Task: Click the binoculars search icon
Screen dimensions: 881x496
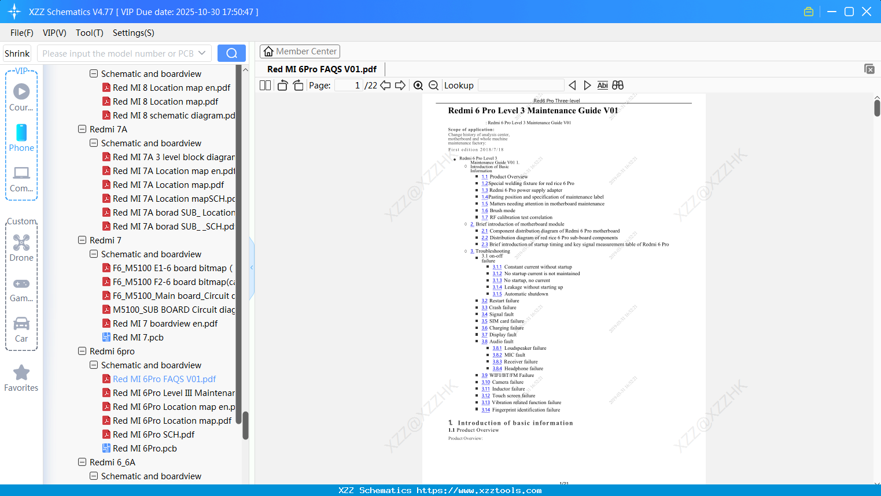Action: pos(618,86)
